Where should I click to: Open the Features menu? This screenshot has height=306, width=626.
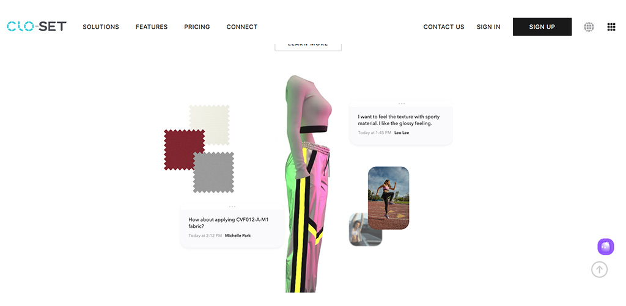152,27
